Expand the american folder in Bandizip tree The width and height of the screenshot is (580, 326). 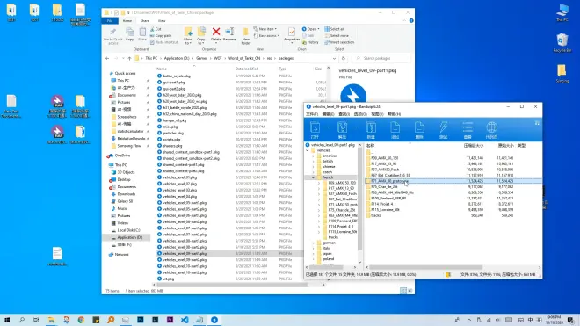tap(314, 156)
